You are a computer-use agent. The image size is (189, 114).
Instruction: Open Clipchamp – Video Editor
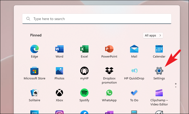tap(159, 97)
